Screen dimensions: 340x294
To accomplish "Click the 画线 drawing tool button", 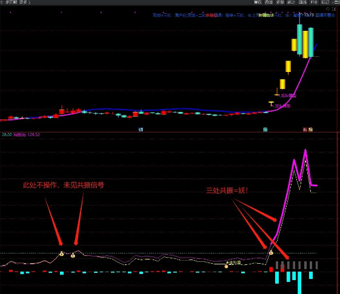I will 302,2.
